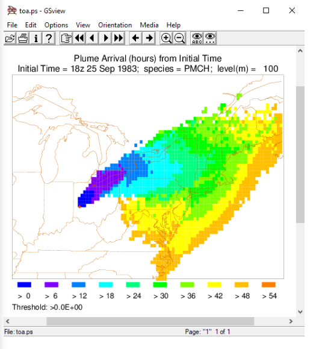The height and width of the screenshot is (349, 328).
Task: Click the find next eye icon
Action: pyautogui.click(x=210, y=39)
